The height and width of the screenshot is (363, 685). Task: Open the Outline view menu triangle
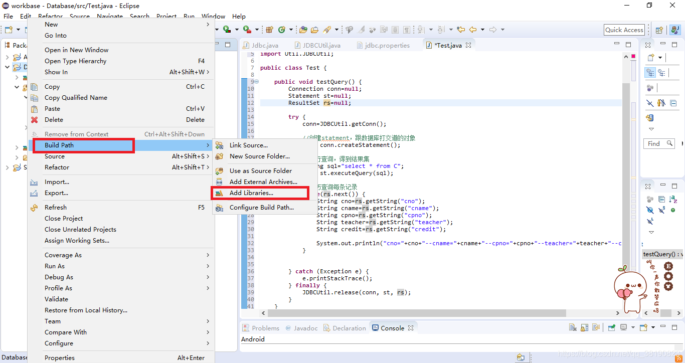pyautogui.click(x=651, y=233)
